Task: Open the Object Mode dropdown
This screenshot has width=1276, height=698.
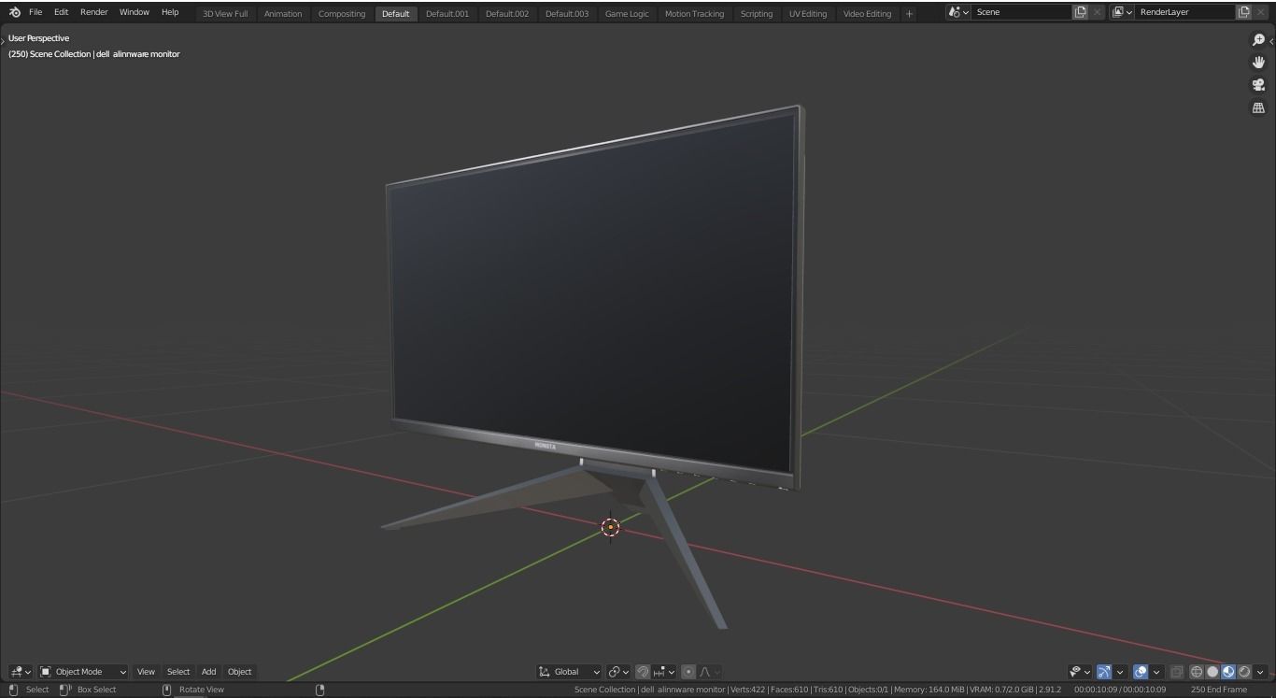Action: 83,672
